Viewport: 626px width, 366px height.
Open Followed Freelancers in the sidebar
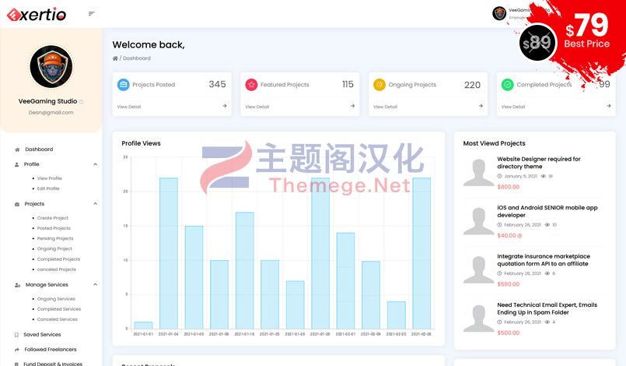pyautogui.click(x=51, y=349)
